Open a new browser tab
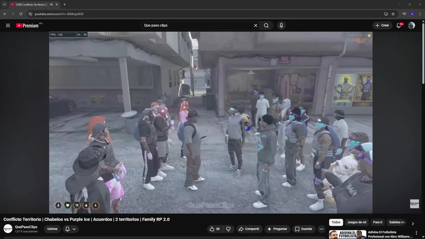The height and width of the screenshot is (239, 425). pyautogui.click(x=64, y=5)
